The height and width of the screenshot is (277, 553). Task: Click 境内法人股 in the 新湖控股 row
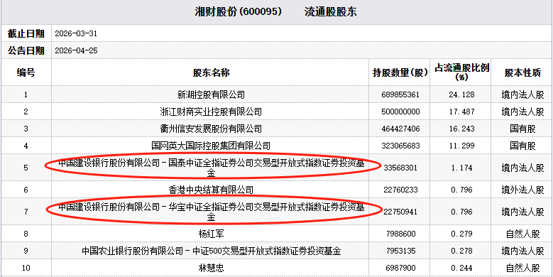click(x=522, y=95)
